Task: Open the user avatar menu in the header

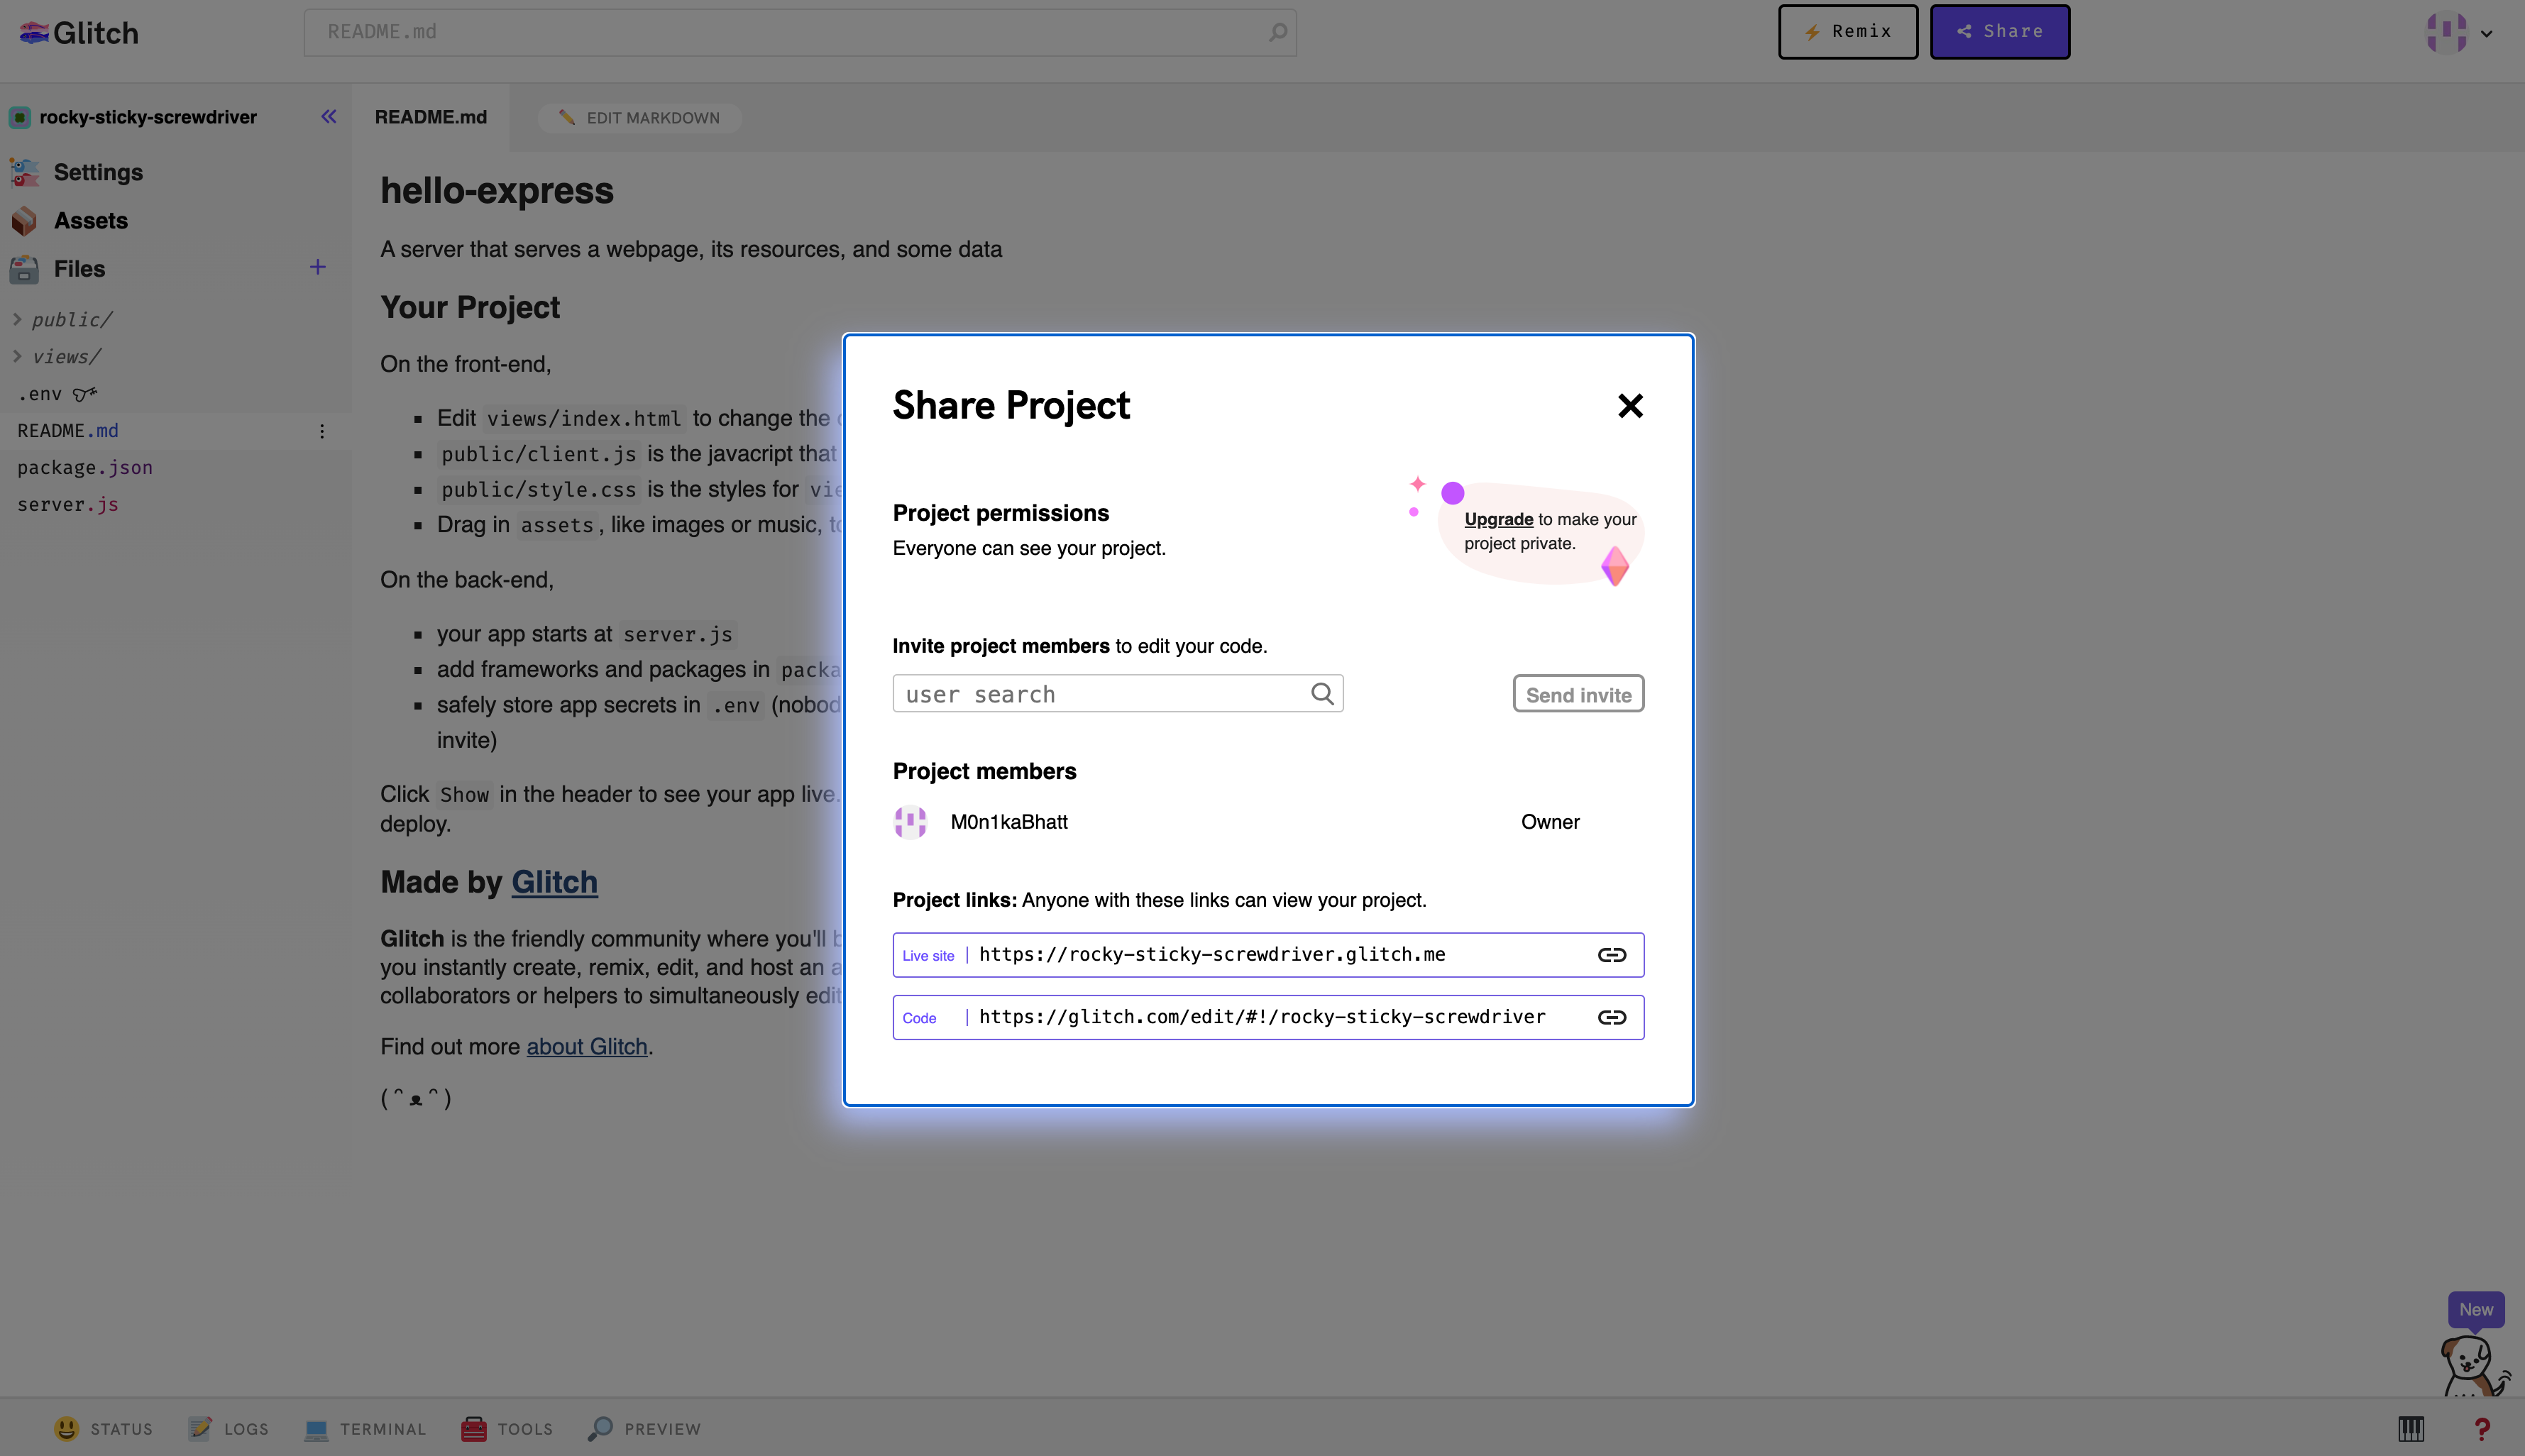Action: tap(2458, 33)
